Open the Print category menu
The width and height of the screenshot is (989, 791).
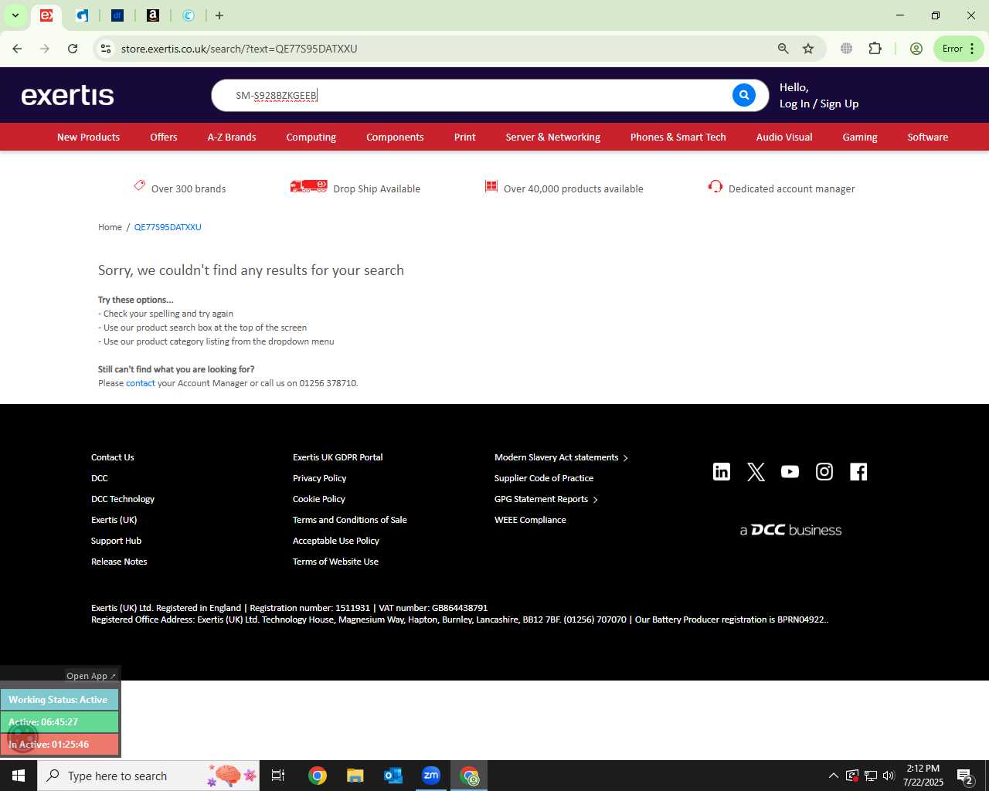[465, 137]
